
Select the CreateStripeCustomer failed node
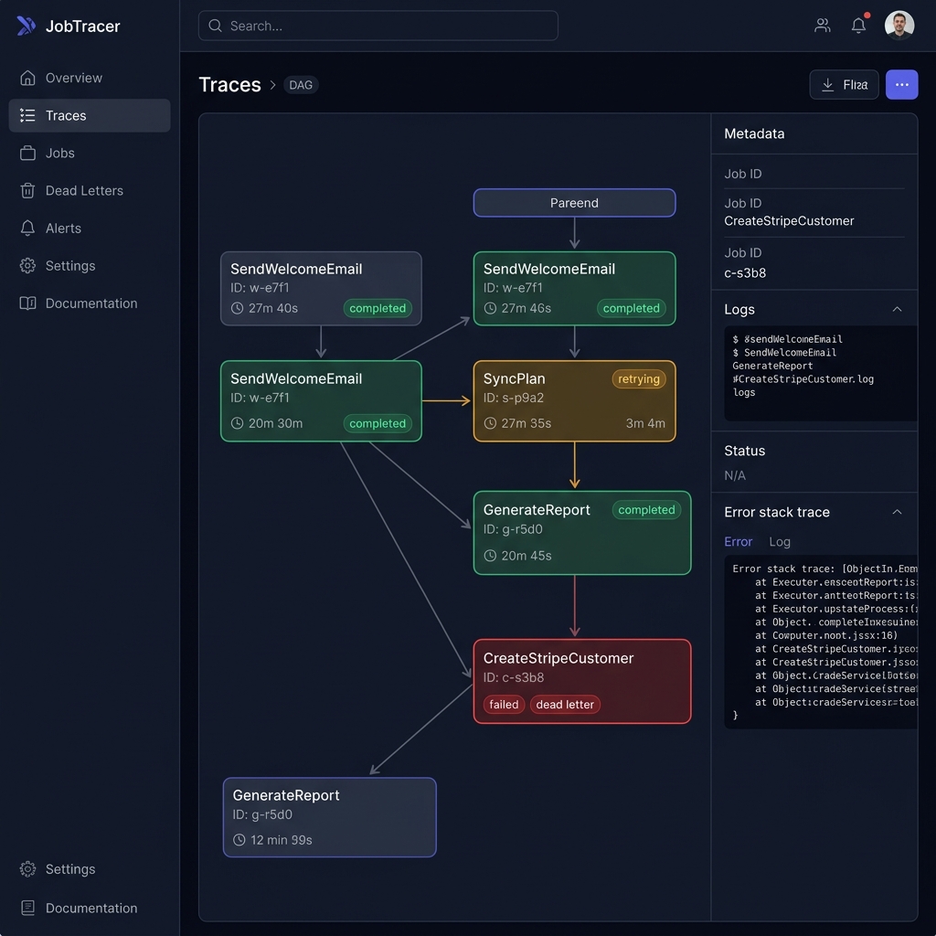point(582,682)
